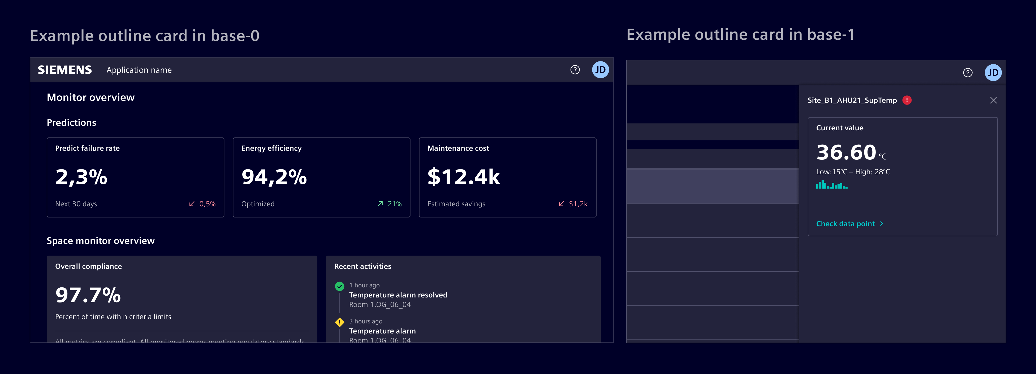Select the highlighted row in left list
Screen dimensions: 1036x374
click(712, 186)
